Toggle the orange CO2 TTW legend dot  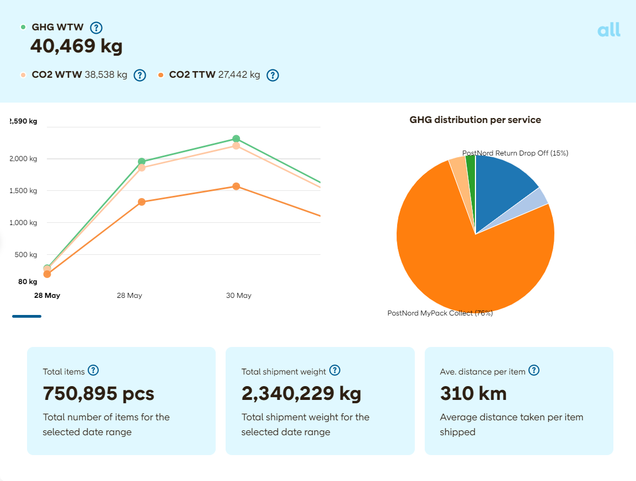coord(161,75)
